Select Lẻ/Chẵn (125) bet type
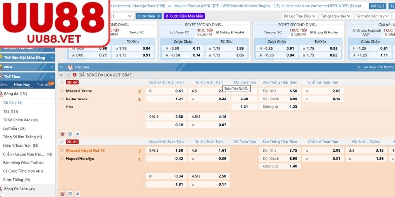Viewport: 395px width, 197px height. pos(14,129)
